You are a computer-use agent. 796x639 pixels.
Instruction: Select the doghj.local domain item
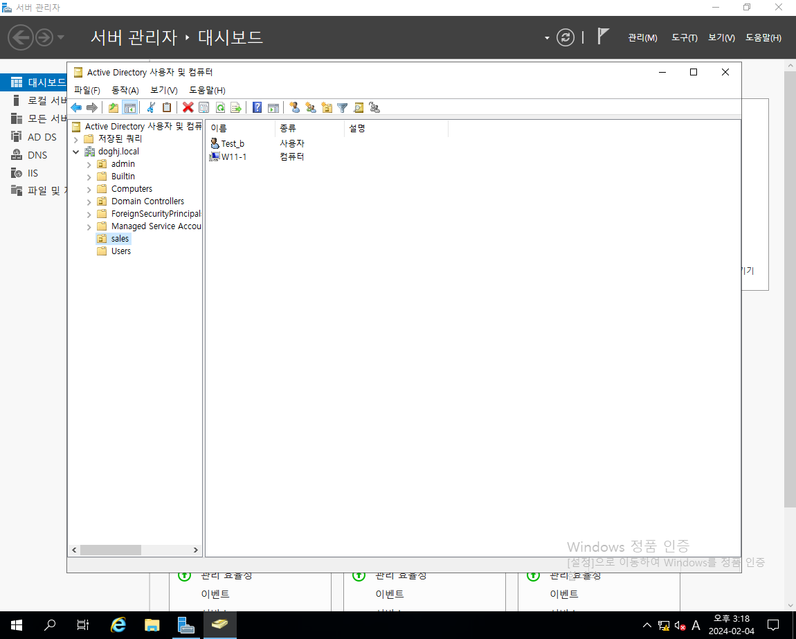coord(118,152)
